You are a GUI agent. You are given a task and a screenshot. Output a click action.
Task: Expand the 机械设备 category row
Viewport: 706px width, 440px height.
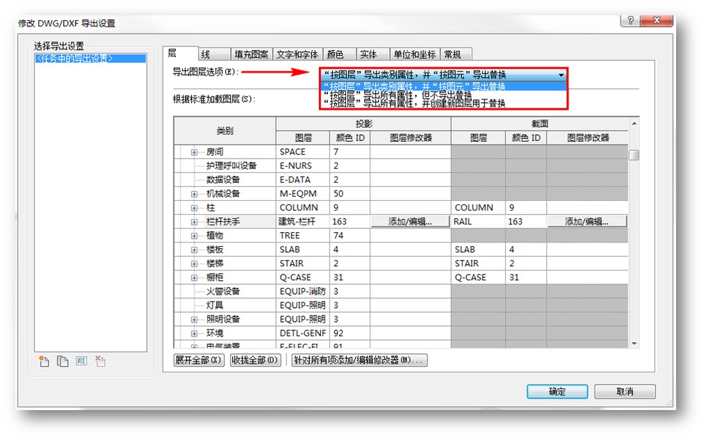194,194
